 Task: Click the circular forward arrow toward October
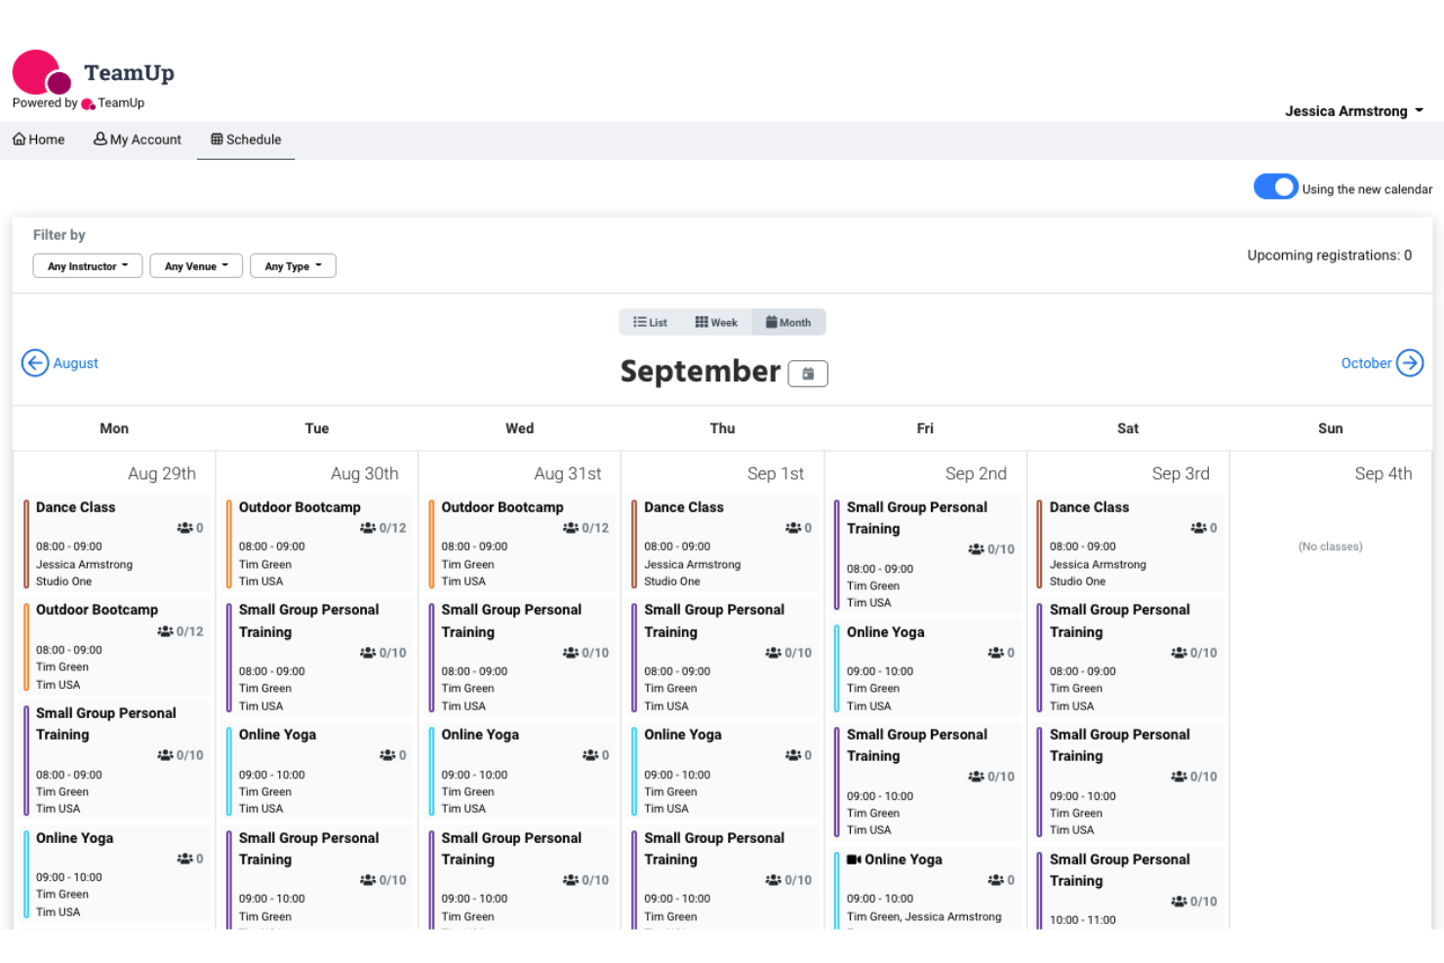pos(1410,362)
